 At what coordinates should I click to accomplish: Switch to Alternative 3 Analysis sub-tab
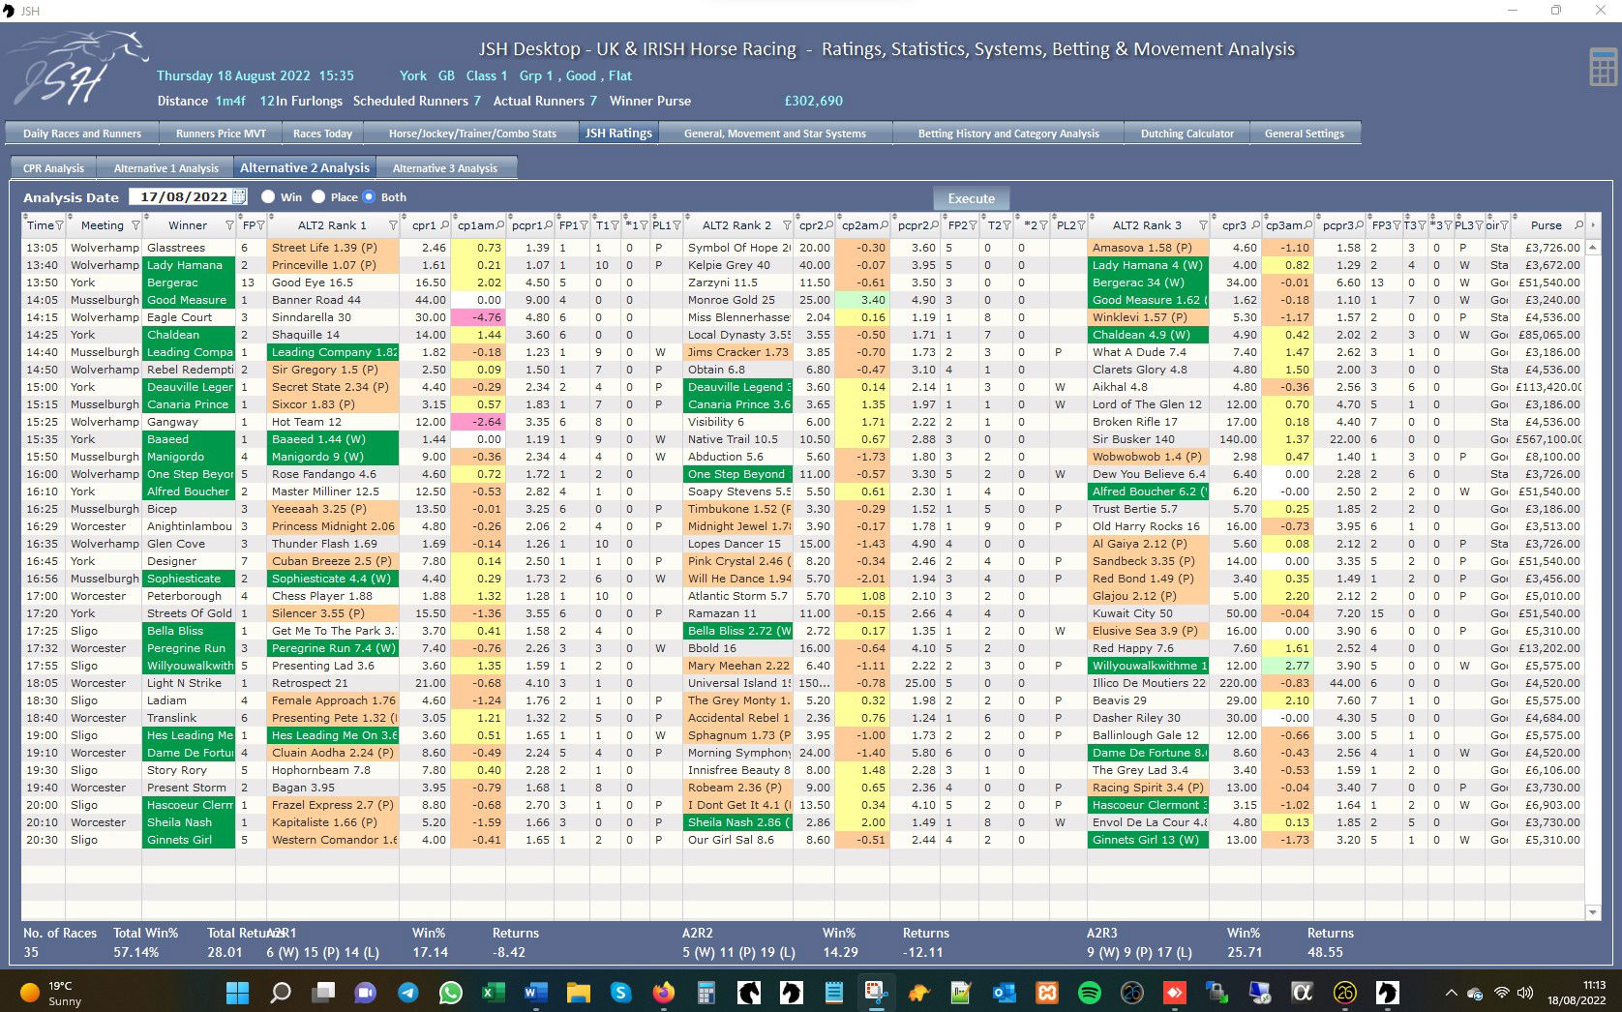pos(445,168)
